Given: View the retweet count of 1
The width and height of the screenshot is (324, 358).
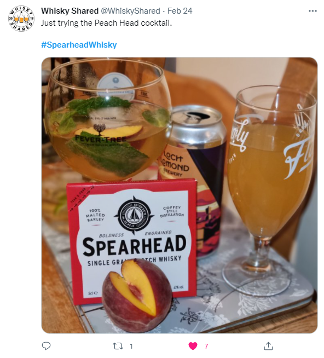Looking at the screenshot, I should coord(131,347).
